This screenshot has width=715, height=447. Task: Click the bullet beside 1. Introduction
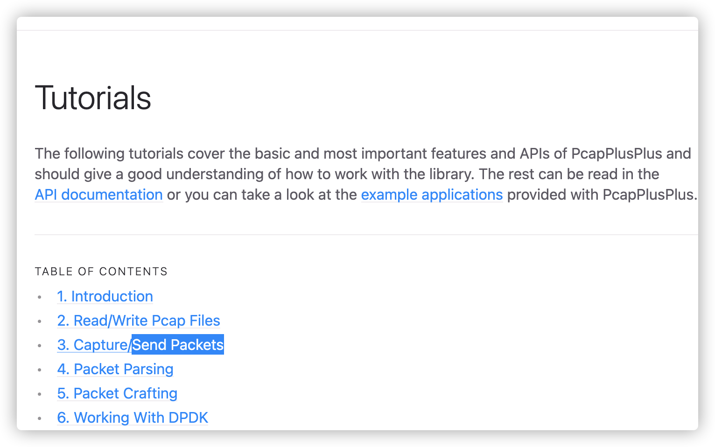tap(40, 298)
